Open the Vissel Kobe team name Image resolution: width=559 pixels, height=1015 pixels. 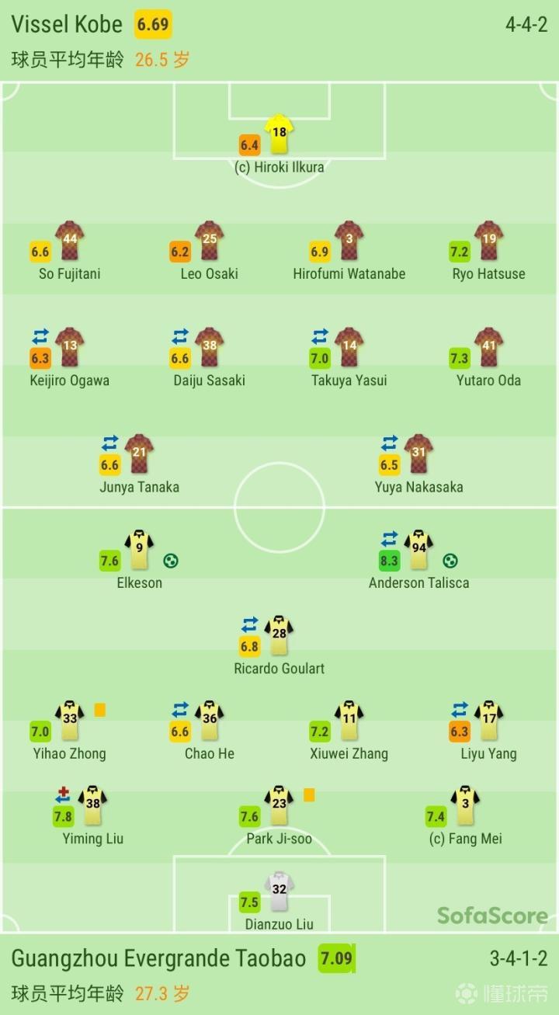click(67, 24)
